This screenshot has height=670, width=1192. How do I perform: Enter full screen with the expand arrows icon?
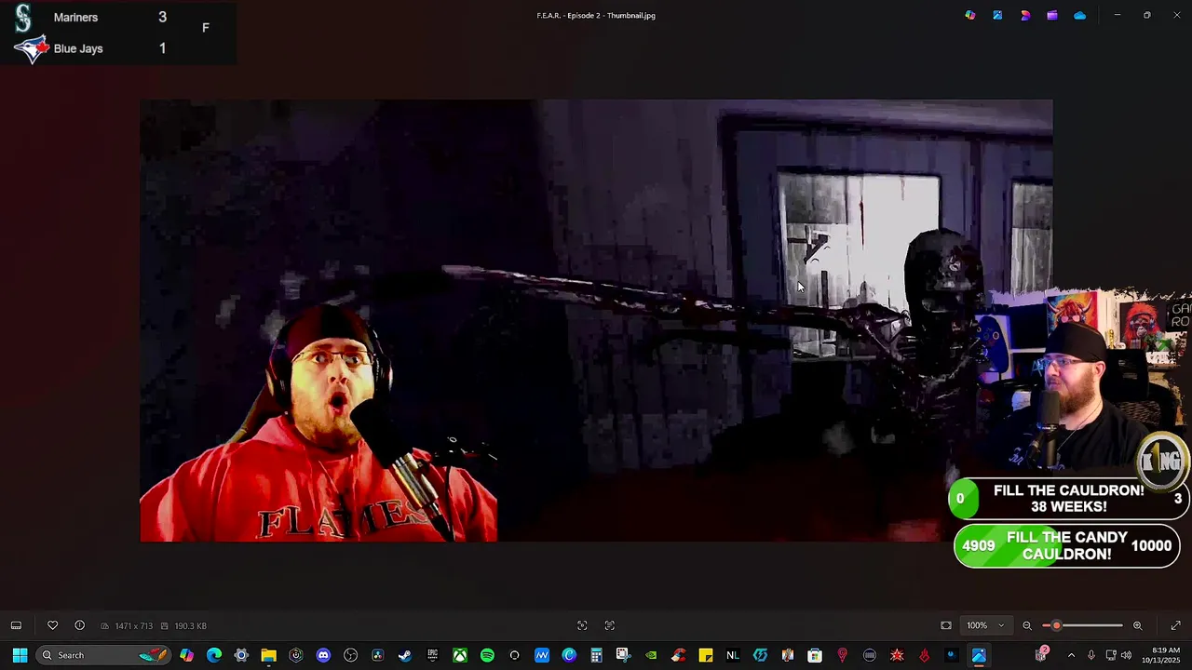click(1175, 625)
